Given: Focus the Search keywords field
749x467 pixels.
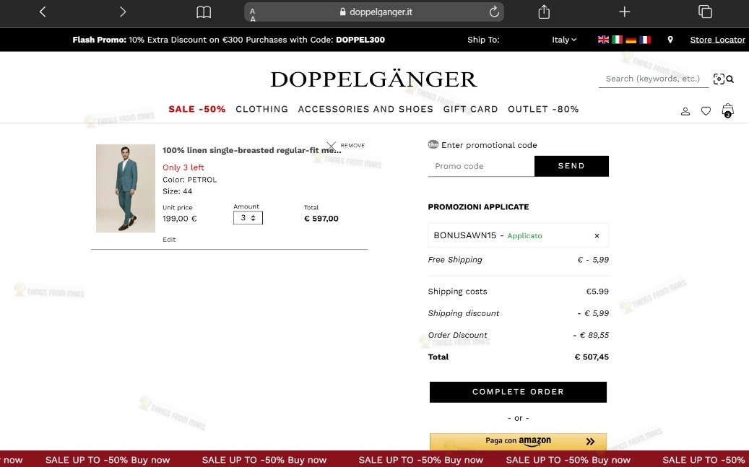Looking at the screenshot, I should tap(654, 79).
